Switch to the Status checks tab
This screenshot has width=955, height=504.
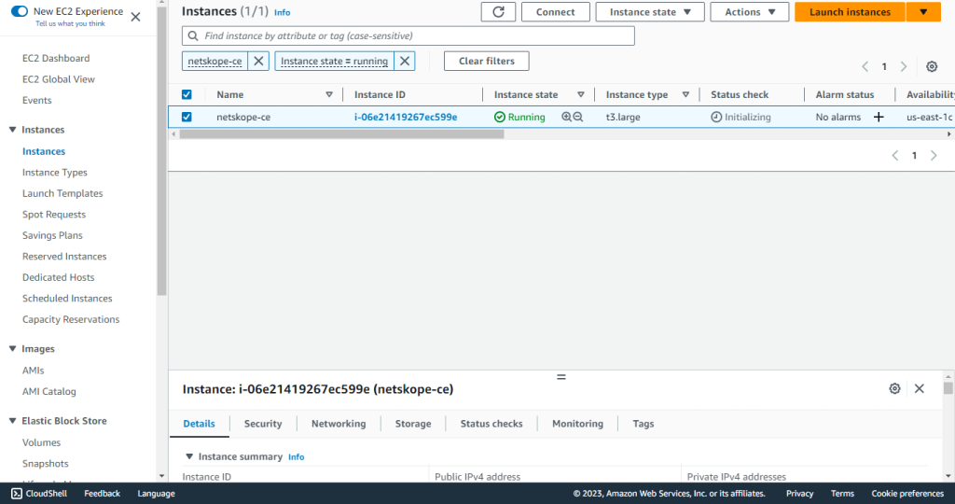[x=491, y=424]
